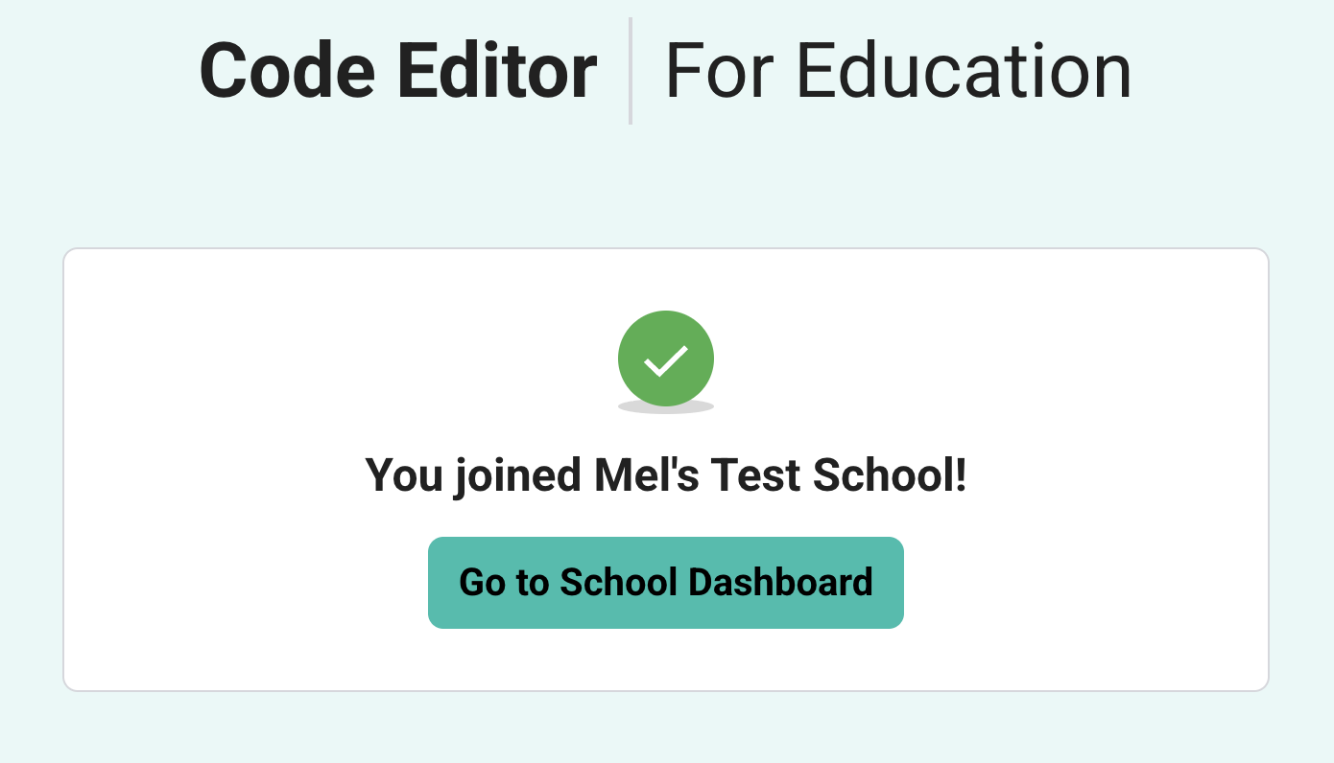
Task: Click the white tick inside the green circle
Action: click(666, 360)
